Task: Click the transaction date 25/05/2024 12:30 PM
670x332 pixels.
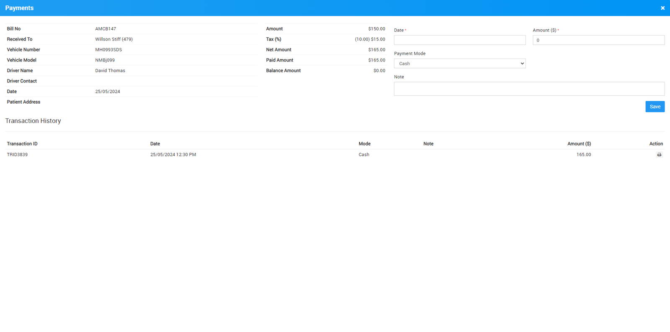Action: [x=173, y=155]
